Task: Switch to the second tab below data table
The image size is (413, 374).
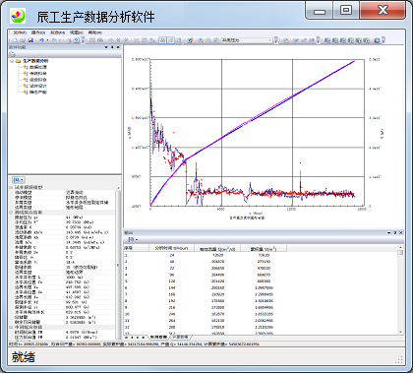Action: coord(181,337)
